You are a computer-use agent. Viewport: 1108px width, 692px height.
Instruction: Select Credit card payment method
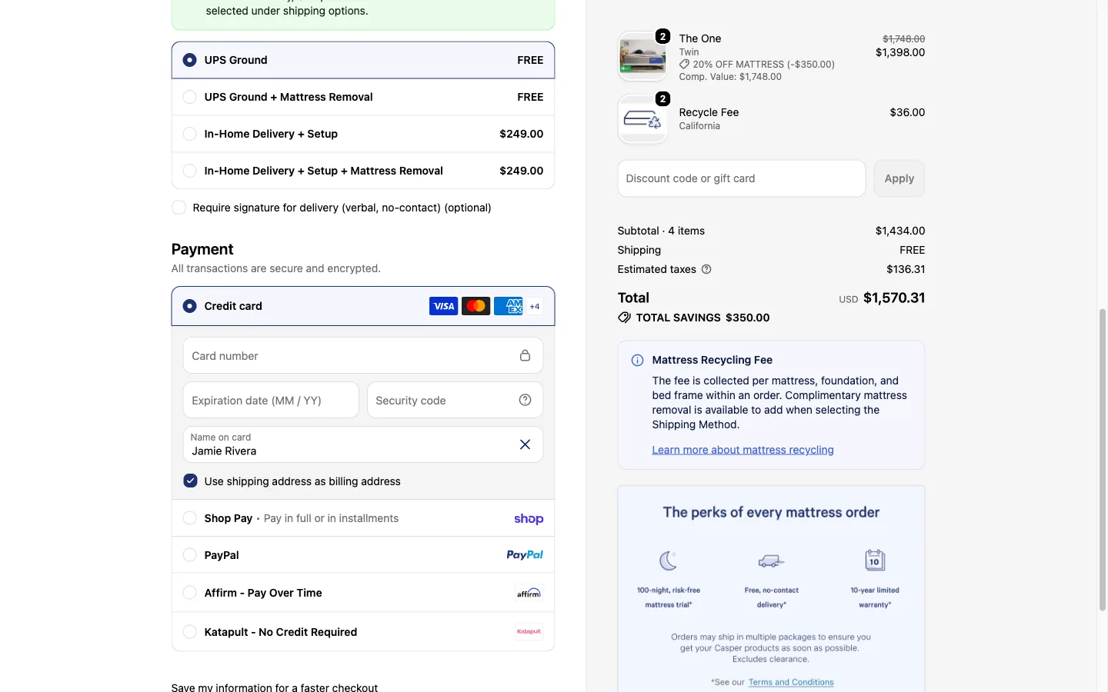[363, 306]
